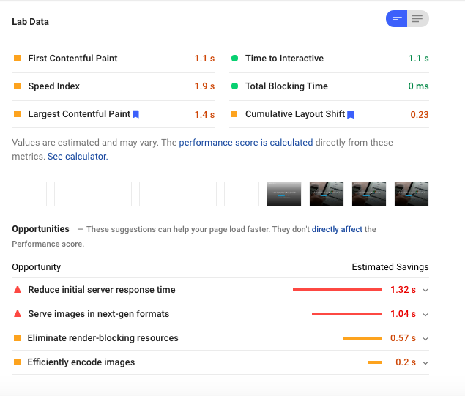The height and width of the screenshot is (396, 465).
Task: Open 'performance score is calculated' link
Action: (x=246, y=143)
